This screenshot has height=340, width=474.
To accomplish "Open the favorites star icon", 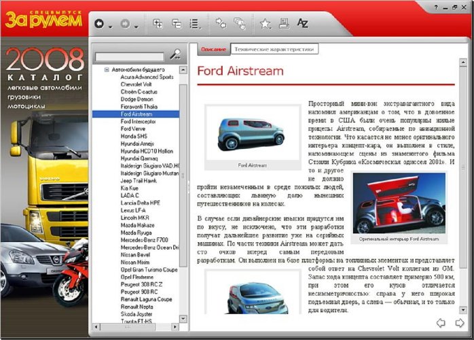I will click(x=266, y=24).
